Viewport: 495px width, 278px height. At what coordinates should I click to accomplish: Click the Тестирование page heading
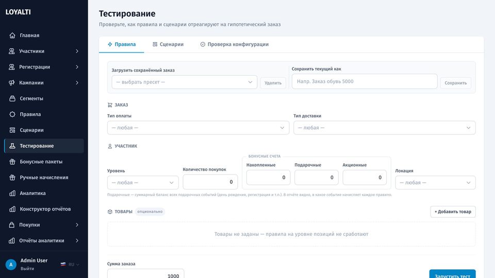(x=127, y=13)
